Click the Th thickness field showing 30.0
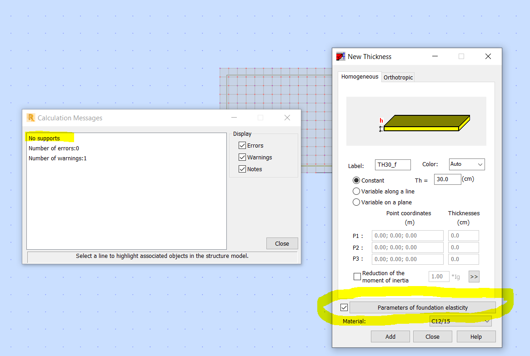This screenshot has height=356, width=530. click(x=447, y=179)
